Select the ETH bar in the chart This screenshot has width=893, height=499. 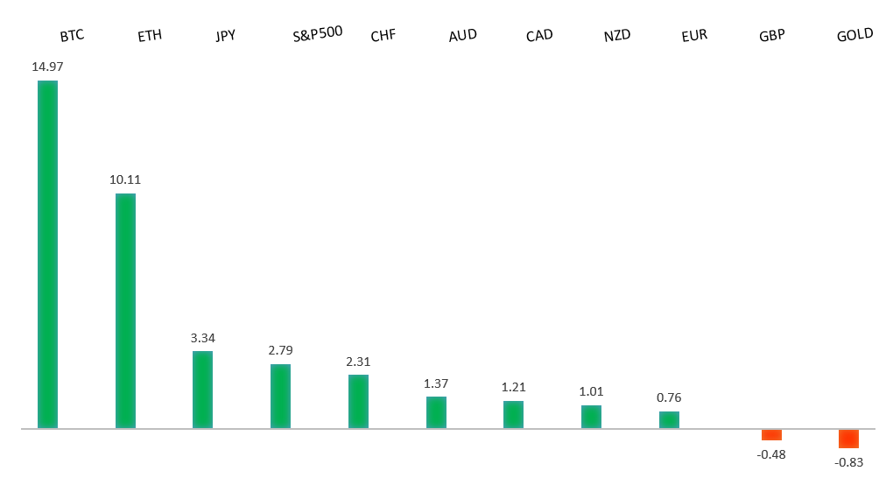125,311
